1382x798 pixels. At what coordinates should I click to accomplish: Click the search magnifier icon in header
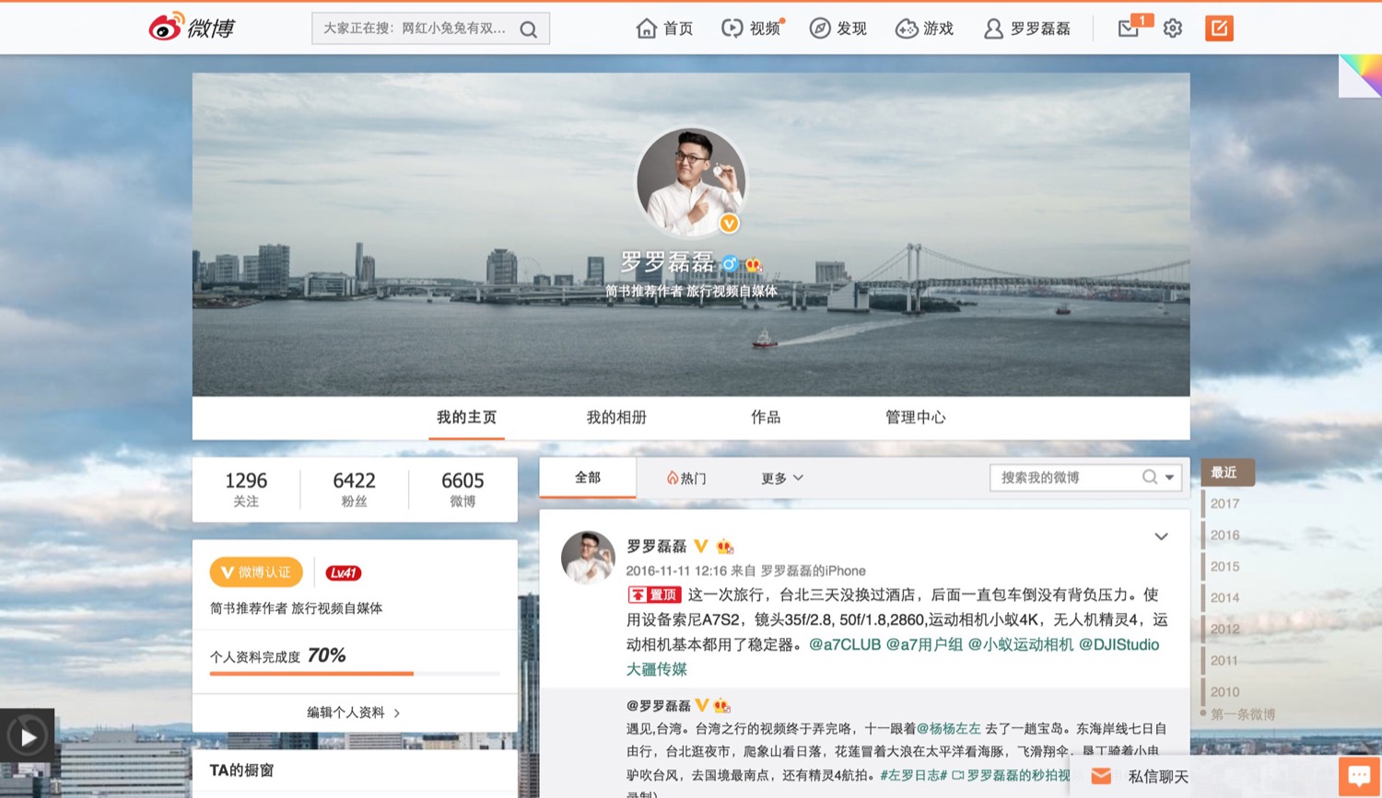529,29
